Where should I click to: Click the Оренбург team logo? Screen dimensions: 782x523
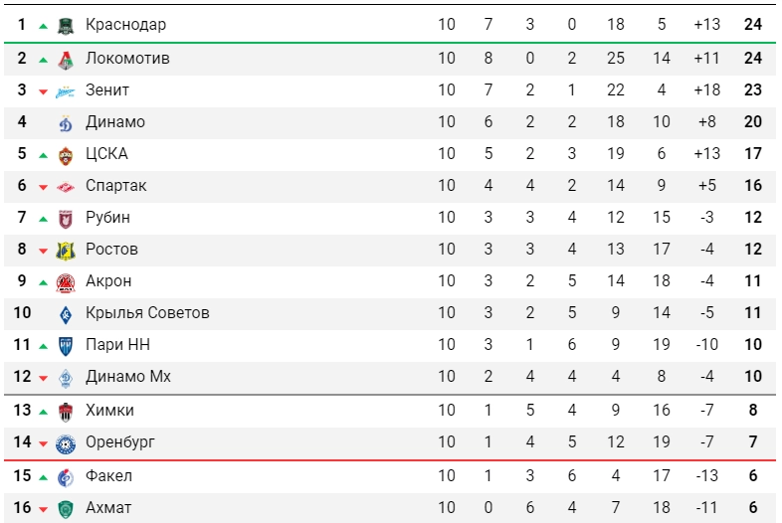[66, 442]
